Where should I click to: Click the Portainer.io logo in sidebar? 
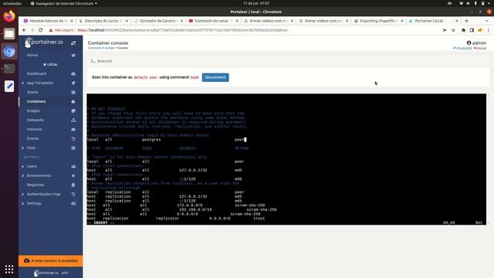click(44, 42)
